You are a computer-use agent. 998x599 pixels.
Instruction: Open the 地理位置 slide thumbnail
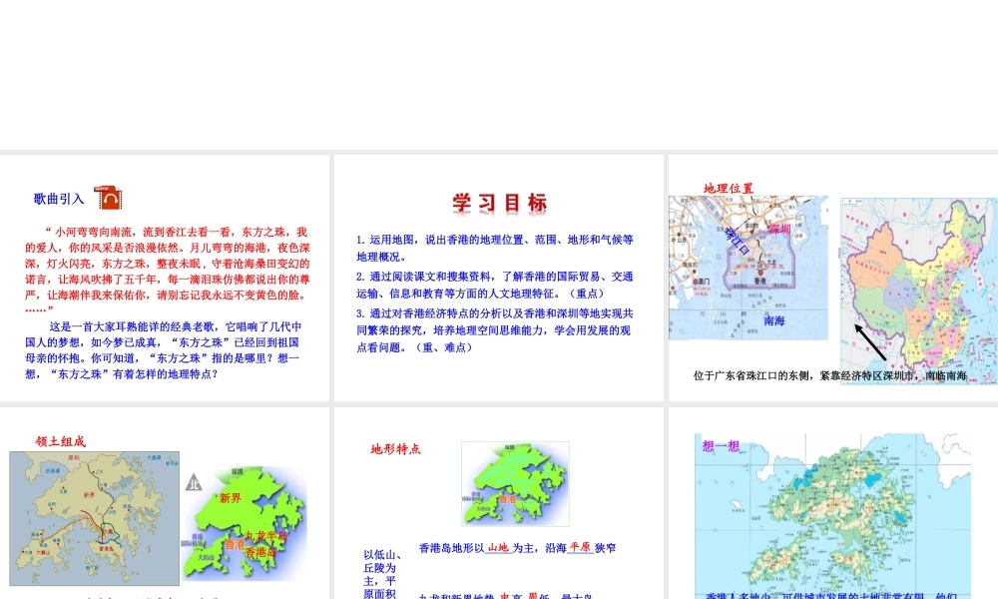(x=833, y=278)
